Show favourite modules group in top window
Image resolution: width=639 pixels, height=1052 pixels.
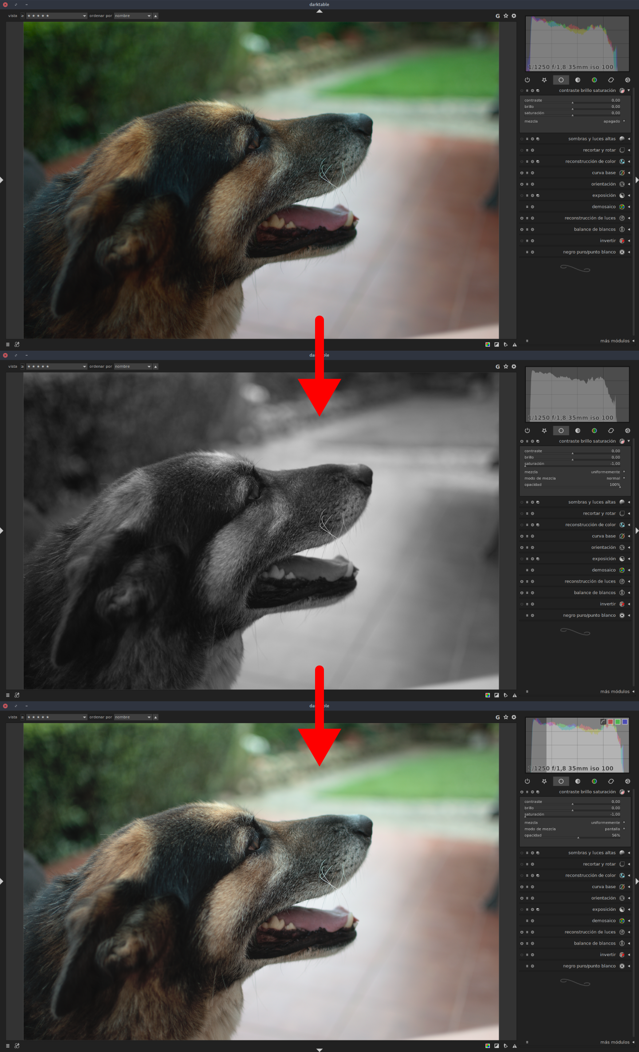click(544, 80)
